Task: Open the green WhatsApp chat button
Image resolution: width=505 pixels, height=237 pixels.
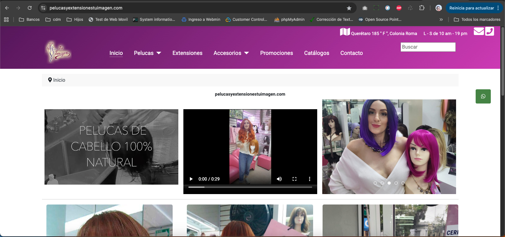Action: pos(483,96)
